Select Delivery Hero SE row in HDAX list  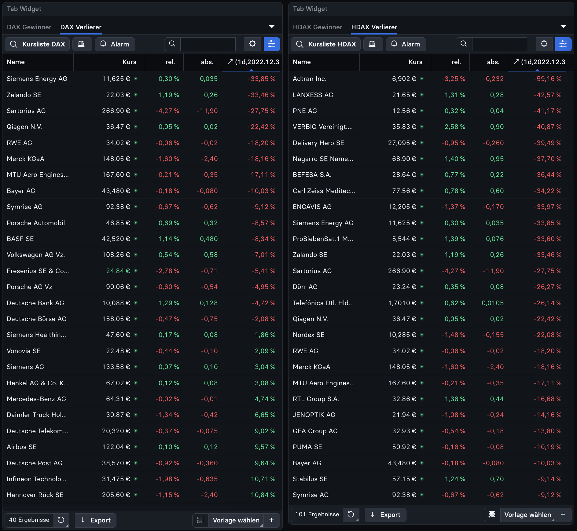tap(429, 143)
